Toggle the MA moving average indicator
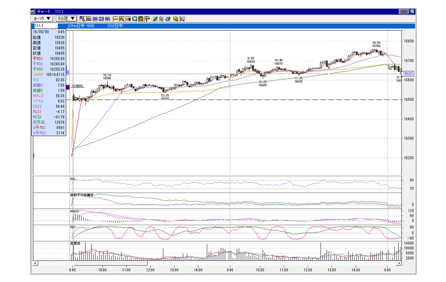The image size is (446, 282). [89, 19]
